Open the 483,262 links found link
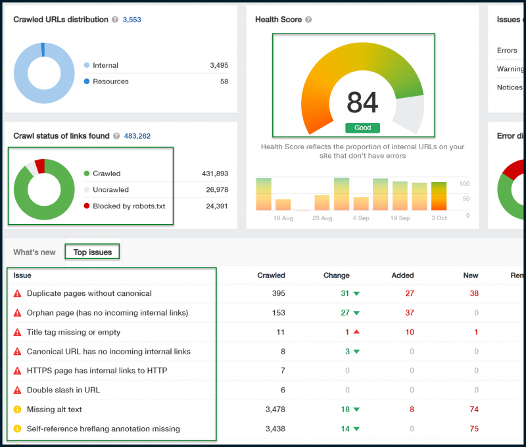 coord(137,136)
